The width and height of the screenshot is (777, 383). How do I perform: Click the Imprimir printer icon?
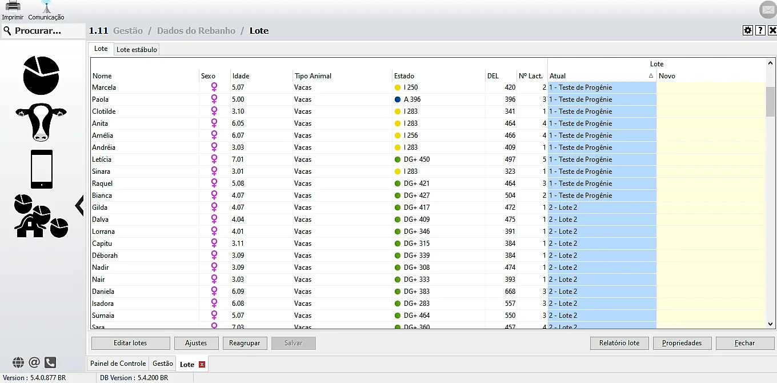[13, 7]
